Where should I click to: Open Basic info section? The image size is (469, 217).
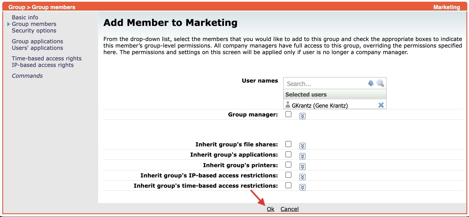point(25,17)
